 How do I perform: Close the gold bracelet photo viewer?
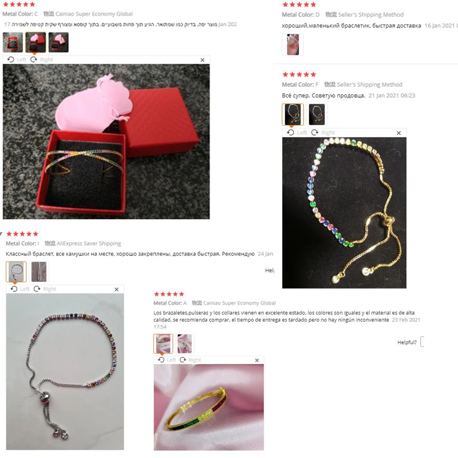(x=398, y=133)
